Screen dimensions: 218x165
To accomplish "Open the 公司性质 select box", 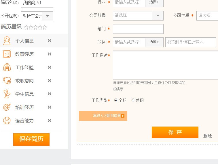I will 207,16.
